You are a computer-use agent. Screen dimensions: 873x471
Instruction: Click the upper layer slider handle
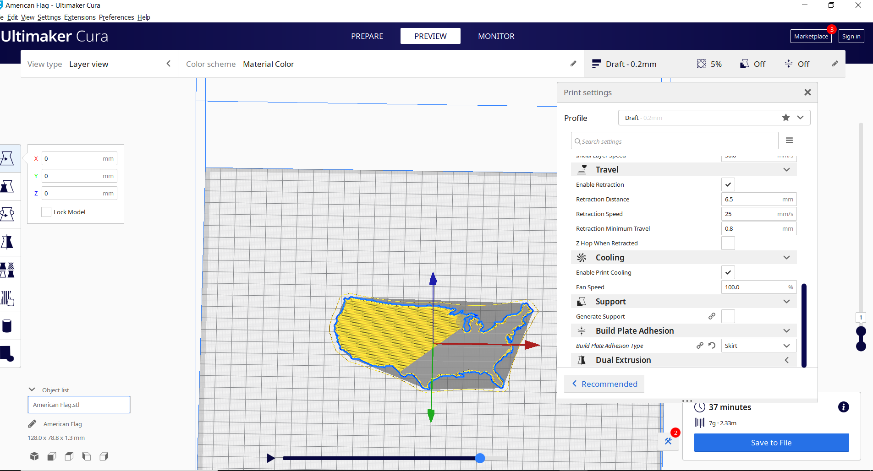[x=861, y=331]
